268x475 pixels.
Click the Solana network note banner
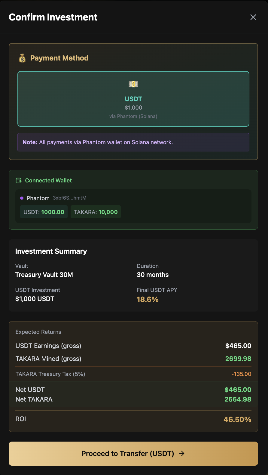tap(133, 142)
